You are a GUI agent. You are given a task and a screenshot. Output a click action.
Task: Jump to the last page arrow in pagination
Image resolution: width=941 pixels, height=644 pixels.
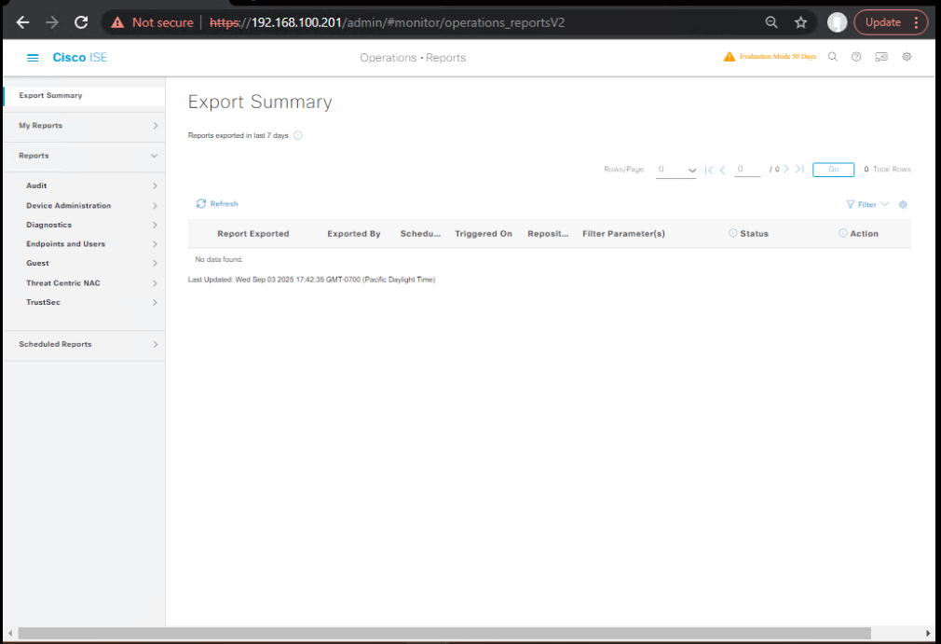(x=799, y=170)
